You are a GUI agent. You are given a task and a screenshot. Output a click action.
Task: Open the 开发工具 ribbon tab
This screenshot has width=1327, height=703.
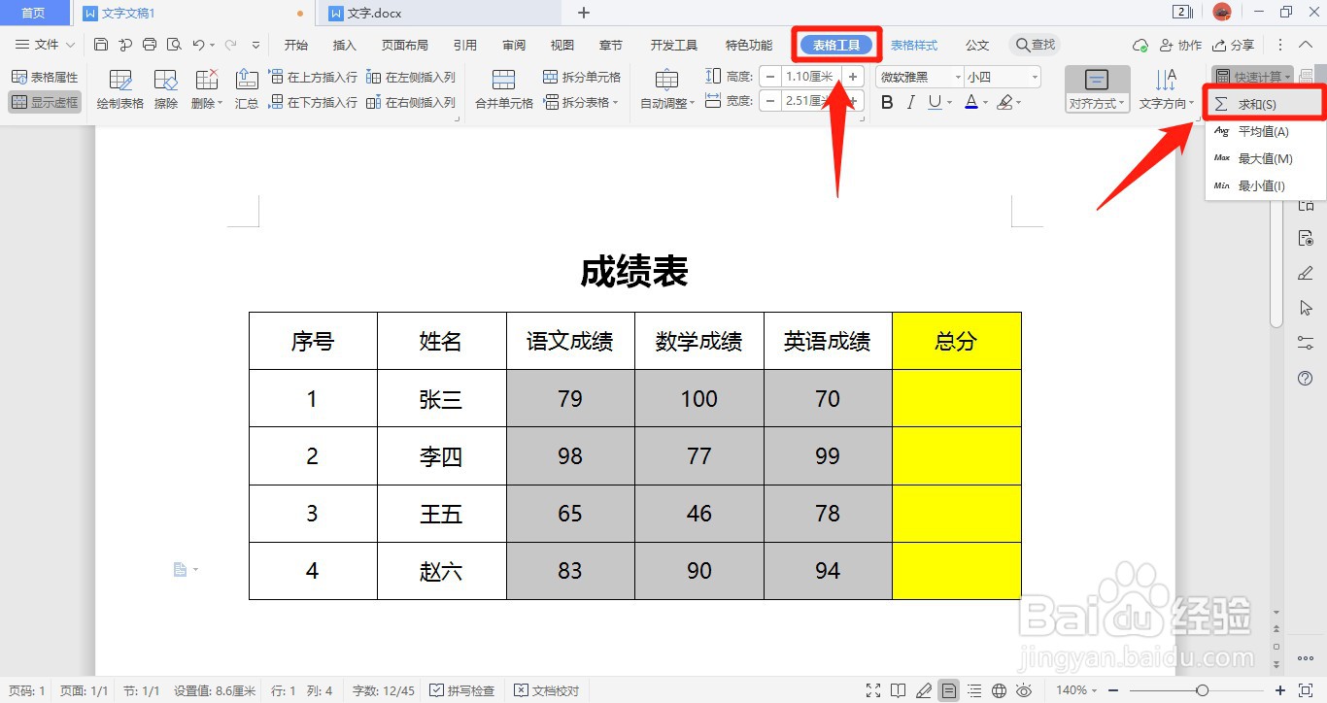click(672, 44)
